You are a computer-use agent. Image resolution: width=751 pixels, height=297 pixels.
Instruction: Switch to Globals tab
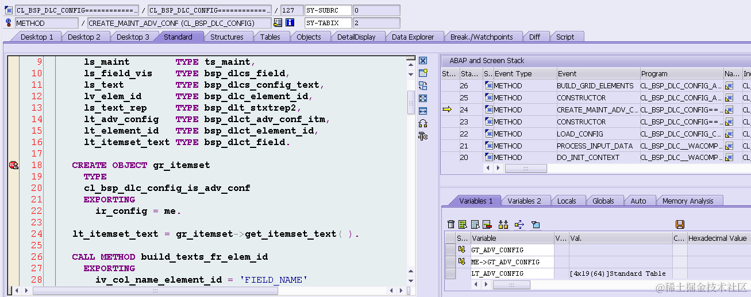click(x=603, y=201)
